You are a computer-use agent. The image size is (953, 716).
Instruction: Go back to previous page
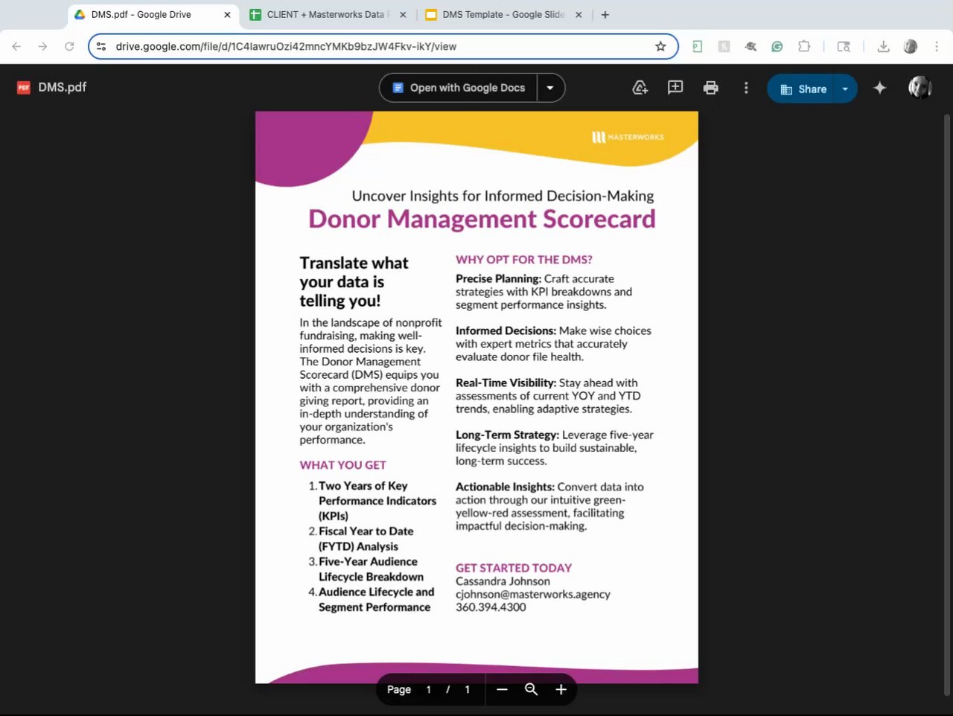click(x=16, y=46)
